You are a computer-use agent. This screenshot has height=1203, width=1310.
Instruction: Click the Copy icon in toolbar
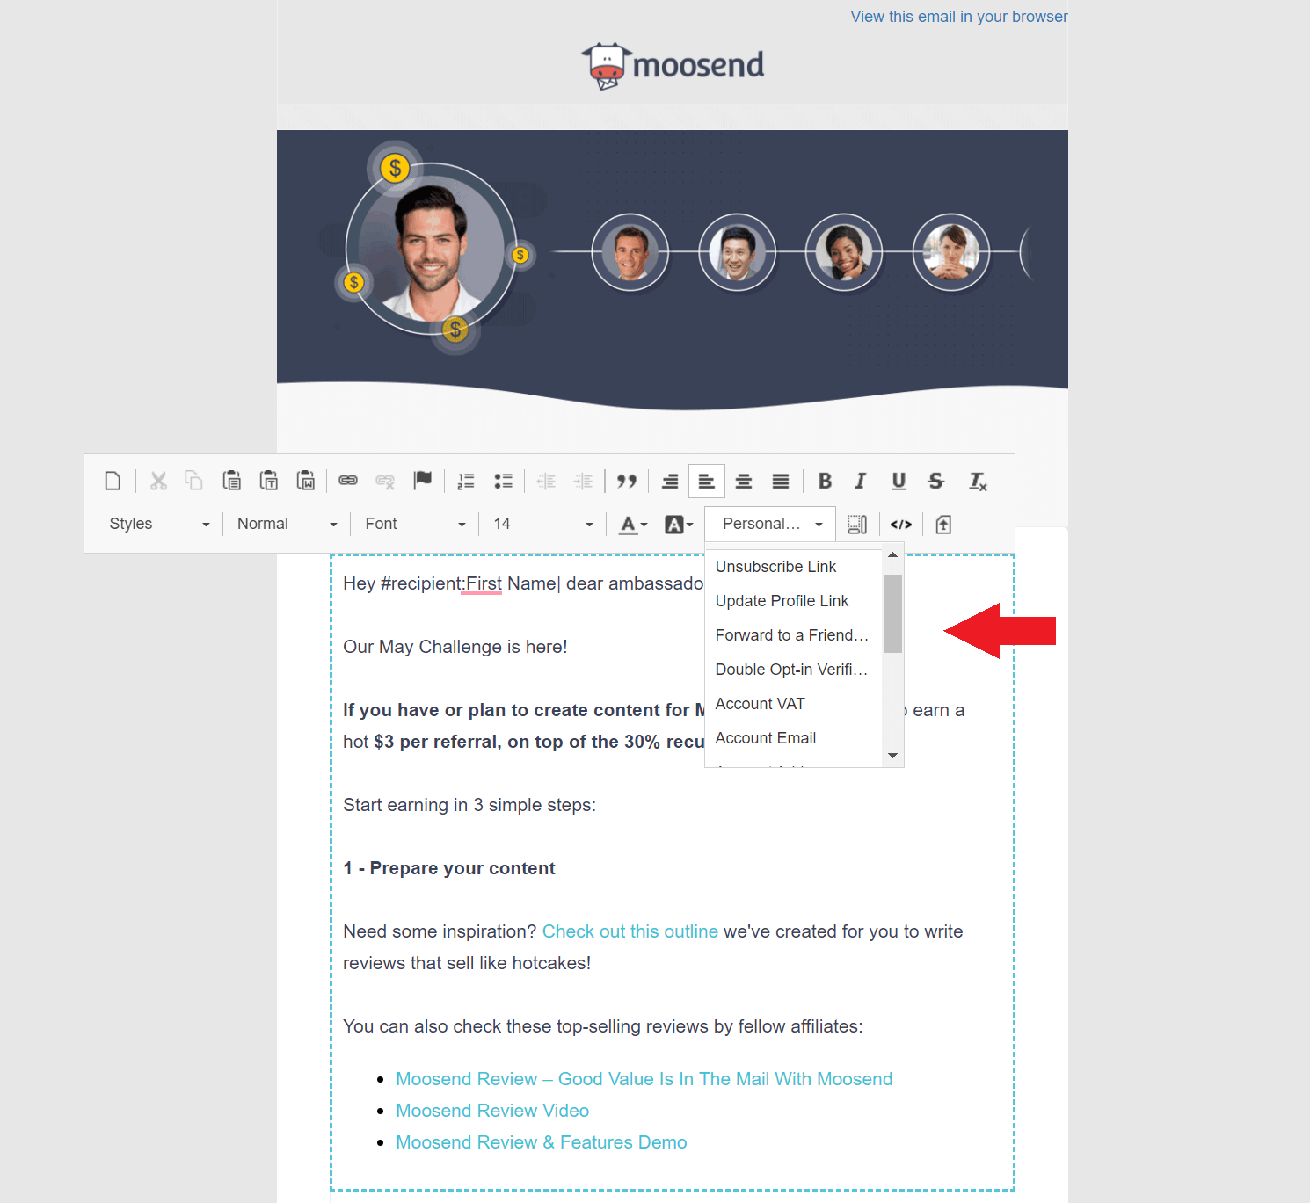(194, 481)
